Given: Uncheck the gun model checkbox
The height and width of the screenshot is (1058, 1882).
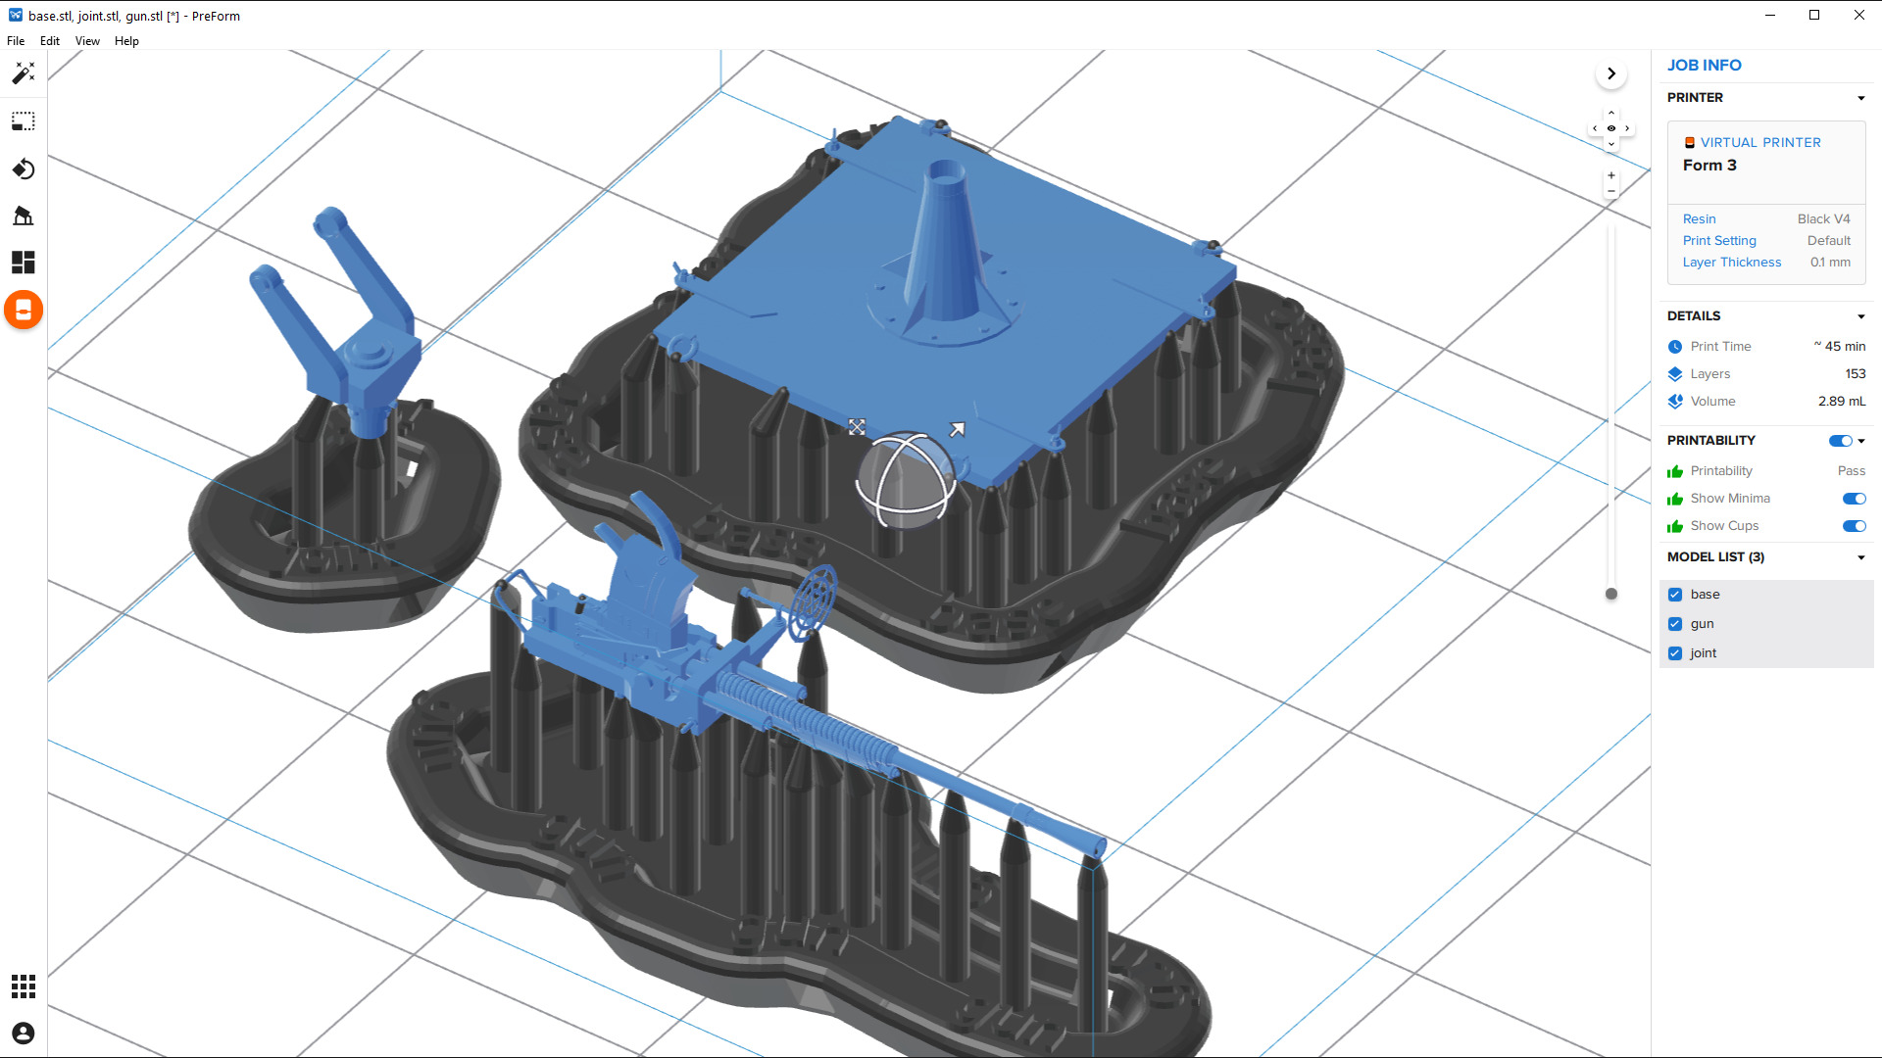Looking at the screenshot, I should (1675, 624).
